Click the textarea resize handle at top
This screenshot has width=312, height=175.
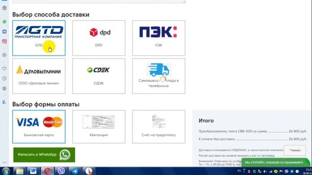(184, 1)
